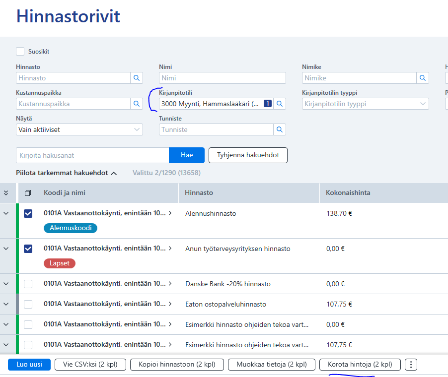Click the Alennuskoodi tag badge
The image size is (448, 377).
(71, 228)
